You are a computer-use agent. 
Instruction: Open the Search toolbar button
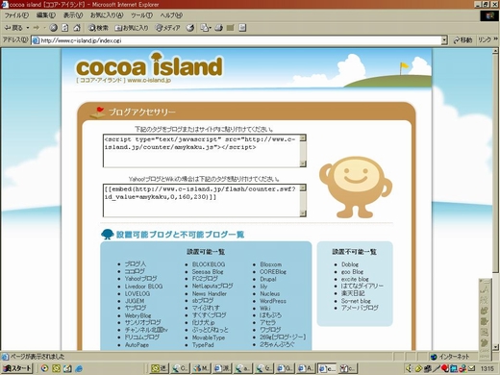(99, 28)
